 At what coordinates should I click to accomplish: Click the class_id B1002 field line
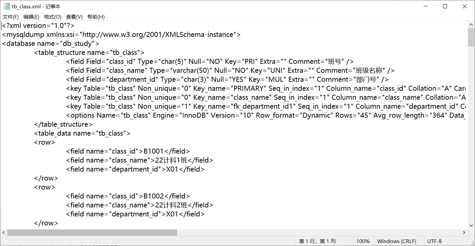tap(128, 196)
